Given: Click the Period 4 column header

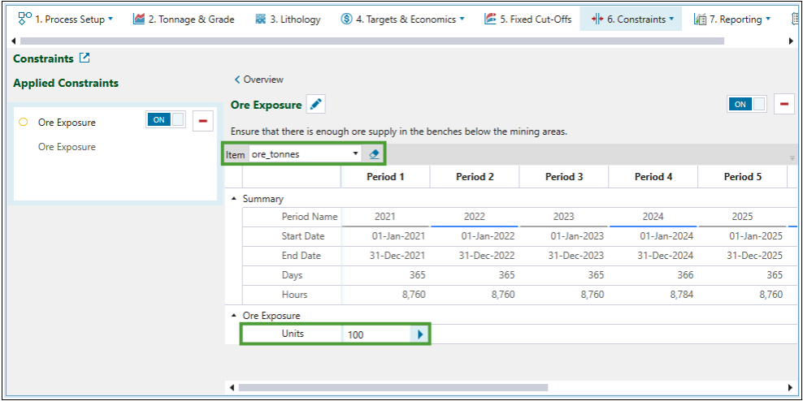Looking at the screenshot, I should [653, 177].
